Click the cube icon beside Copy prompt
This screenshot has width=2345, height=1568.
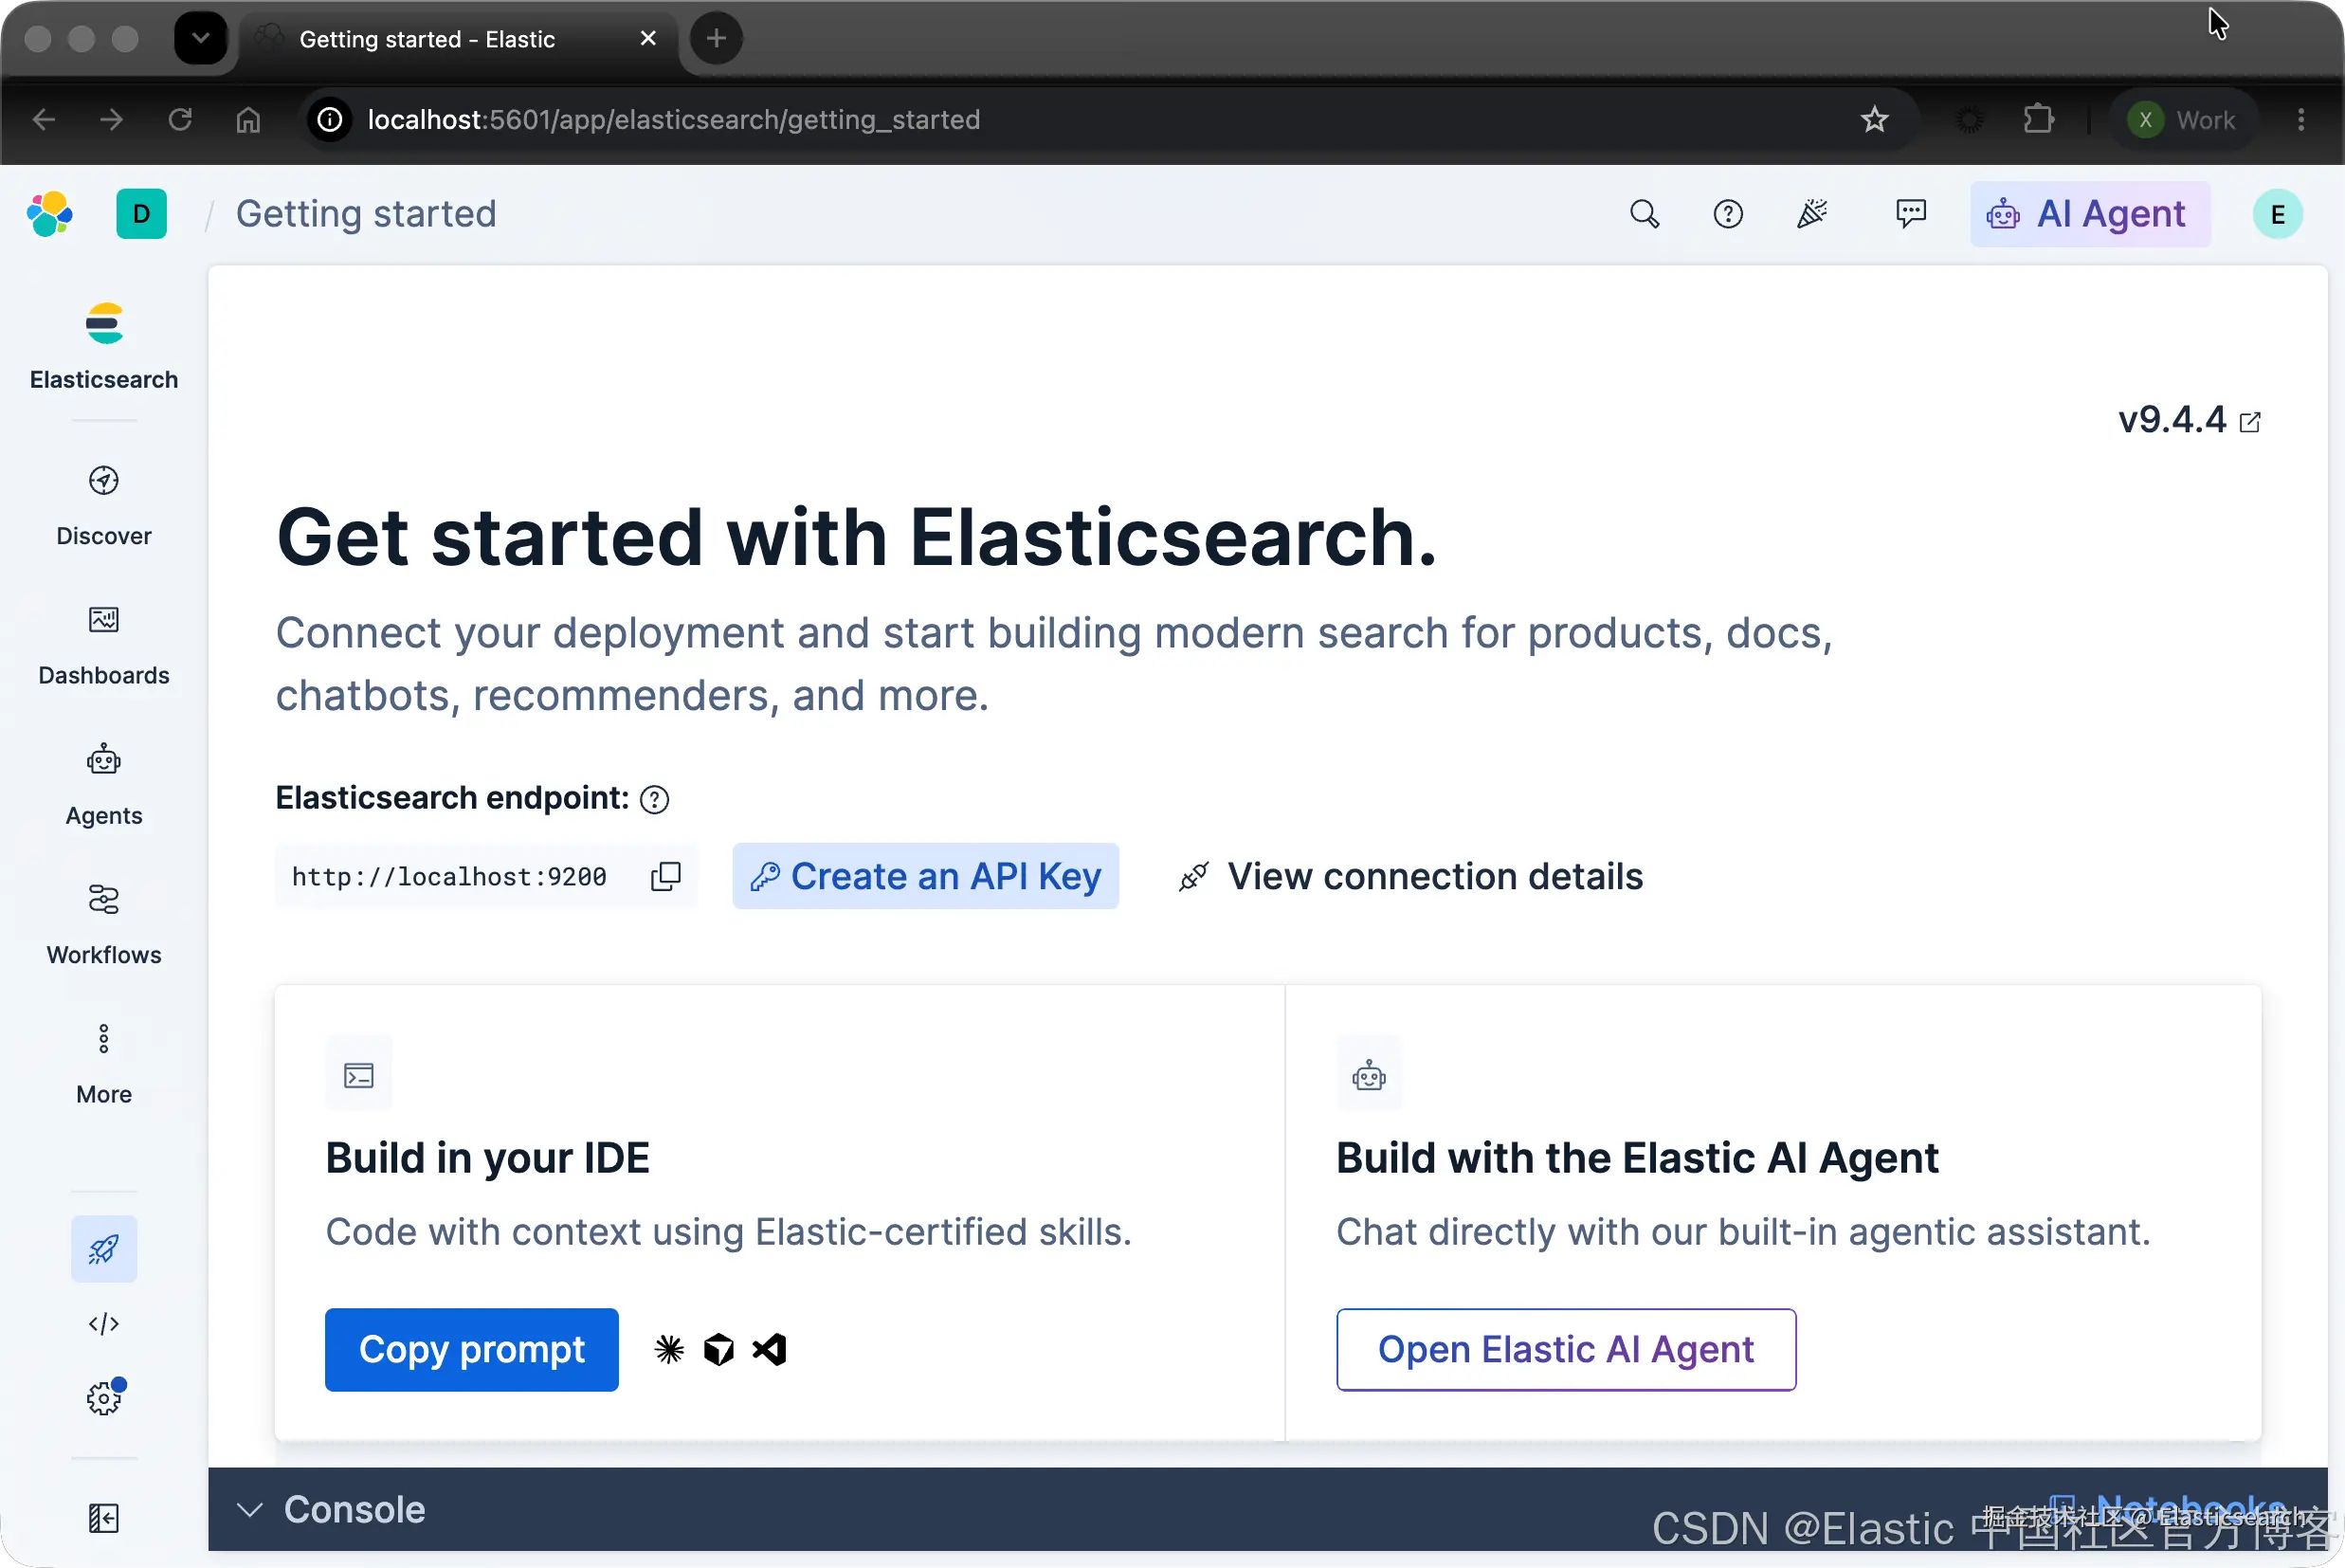pos(718,1349)
